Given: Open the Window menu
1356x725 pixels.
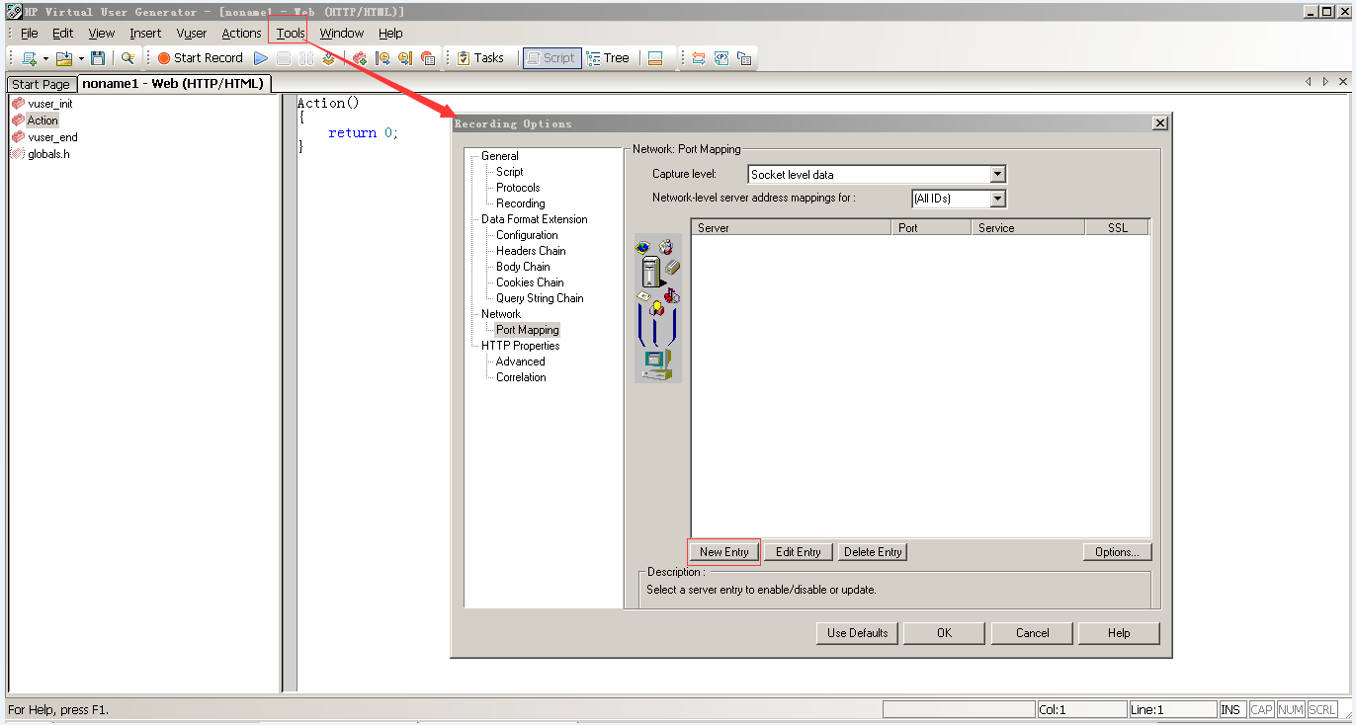Looking at the screenshot, I should point(342,33).
